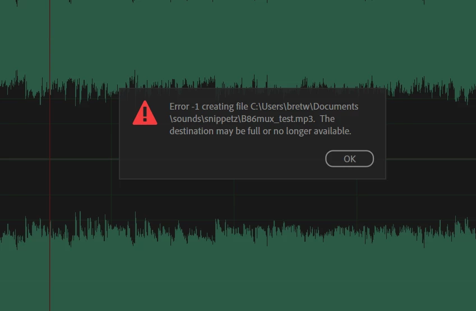The width and height of the screenshot is (476, 311).
Task: Click the green waveform area below the dialog
Action: (237, 279)
